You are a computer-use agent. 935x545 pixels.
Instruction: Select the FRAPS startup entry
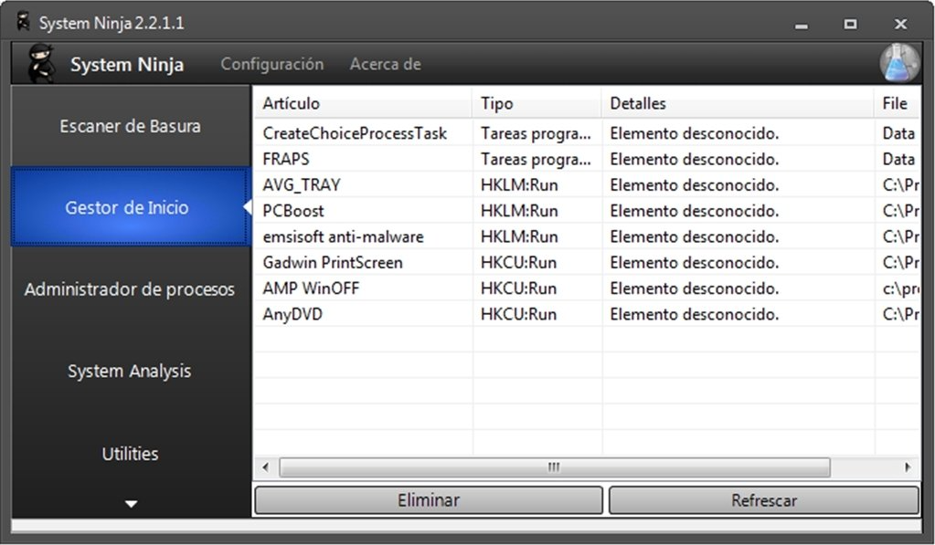coord(587,159)
